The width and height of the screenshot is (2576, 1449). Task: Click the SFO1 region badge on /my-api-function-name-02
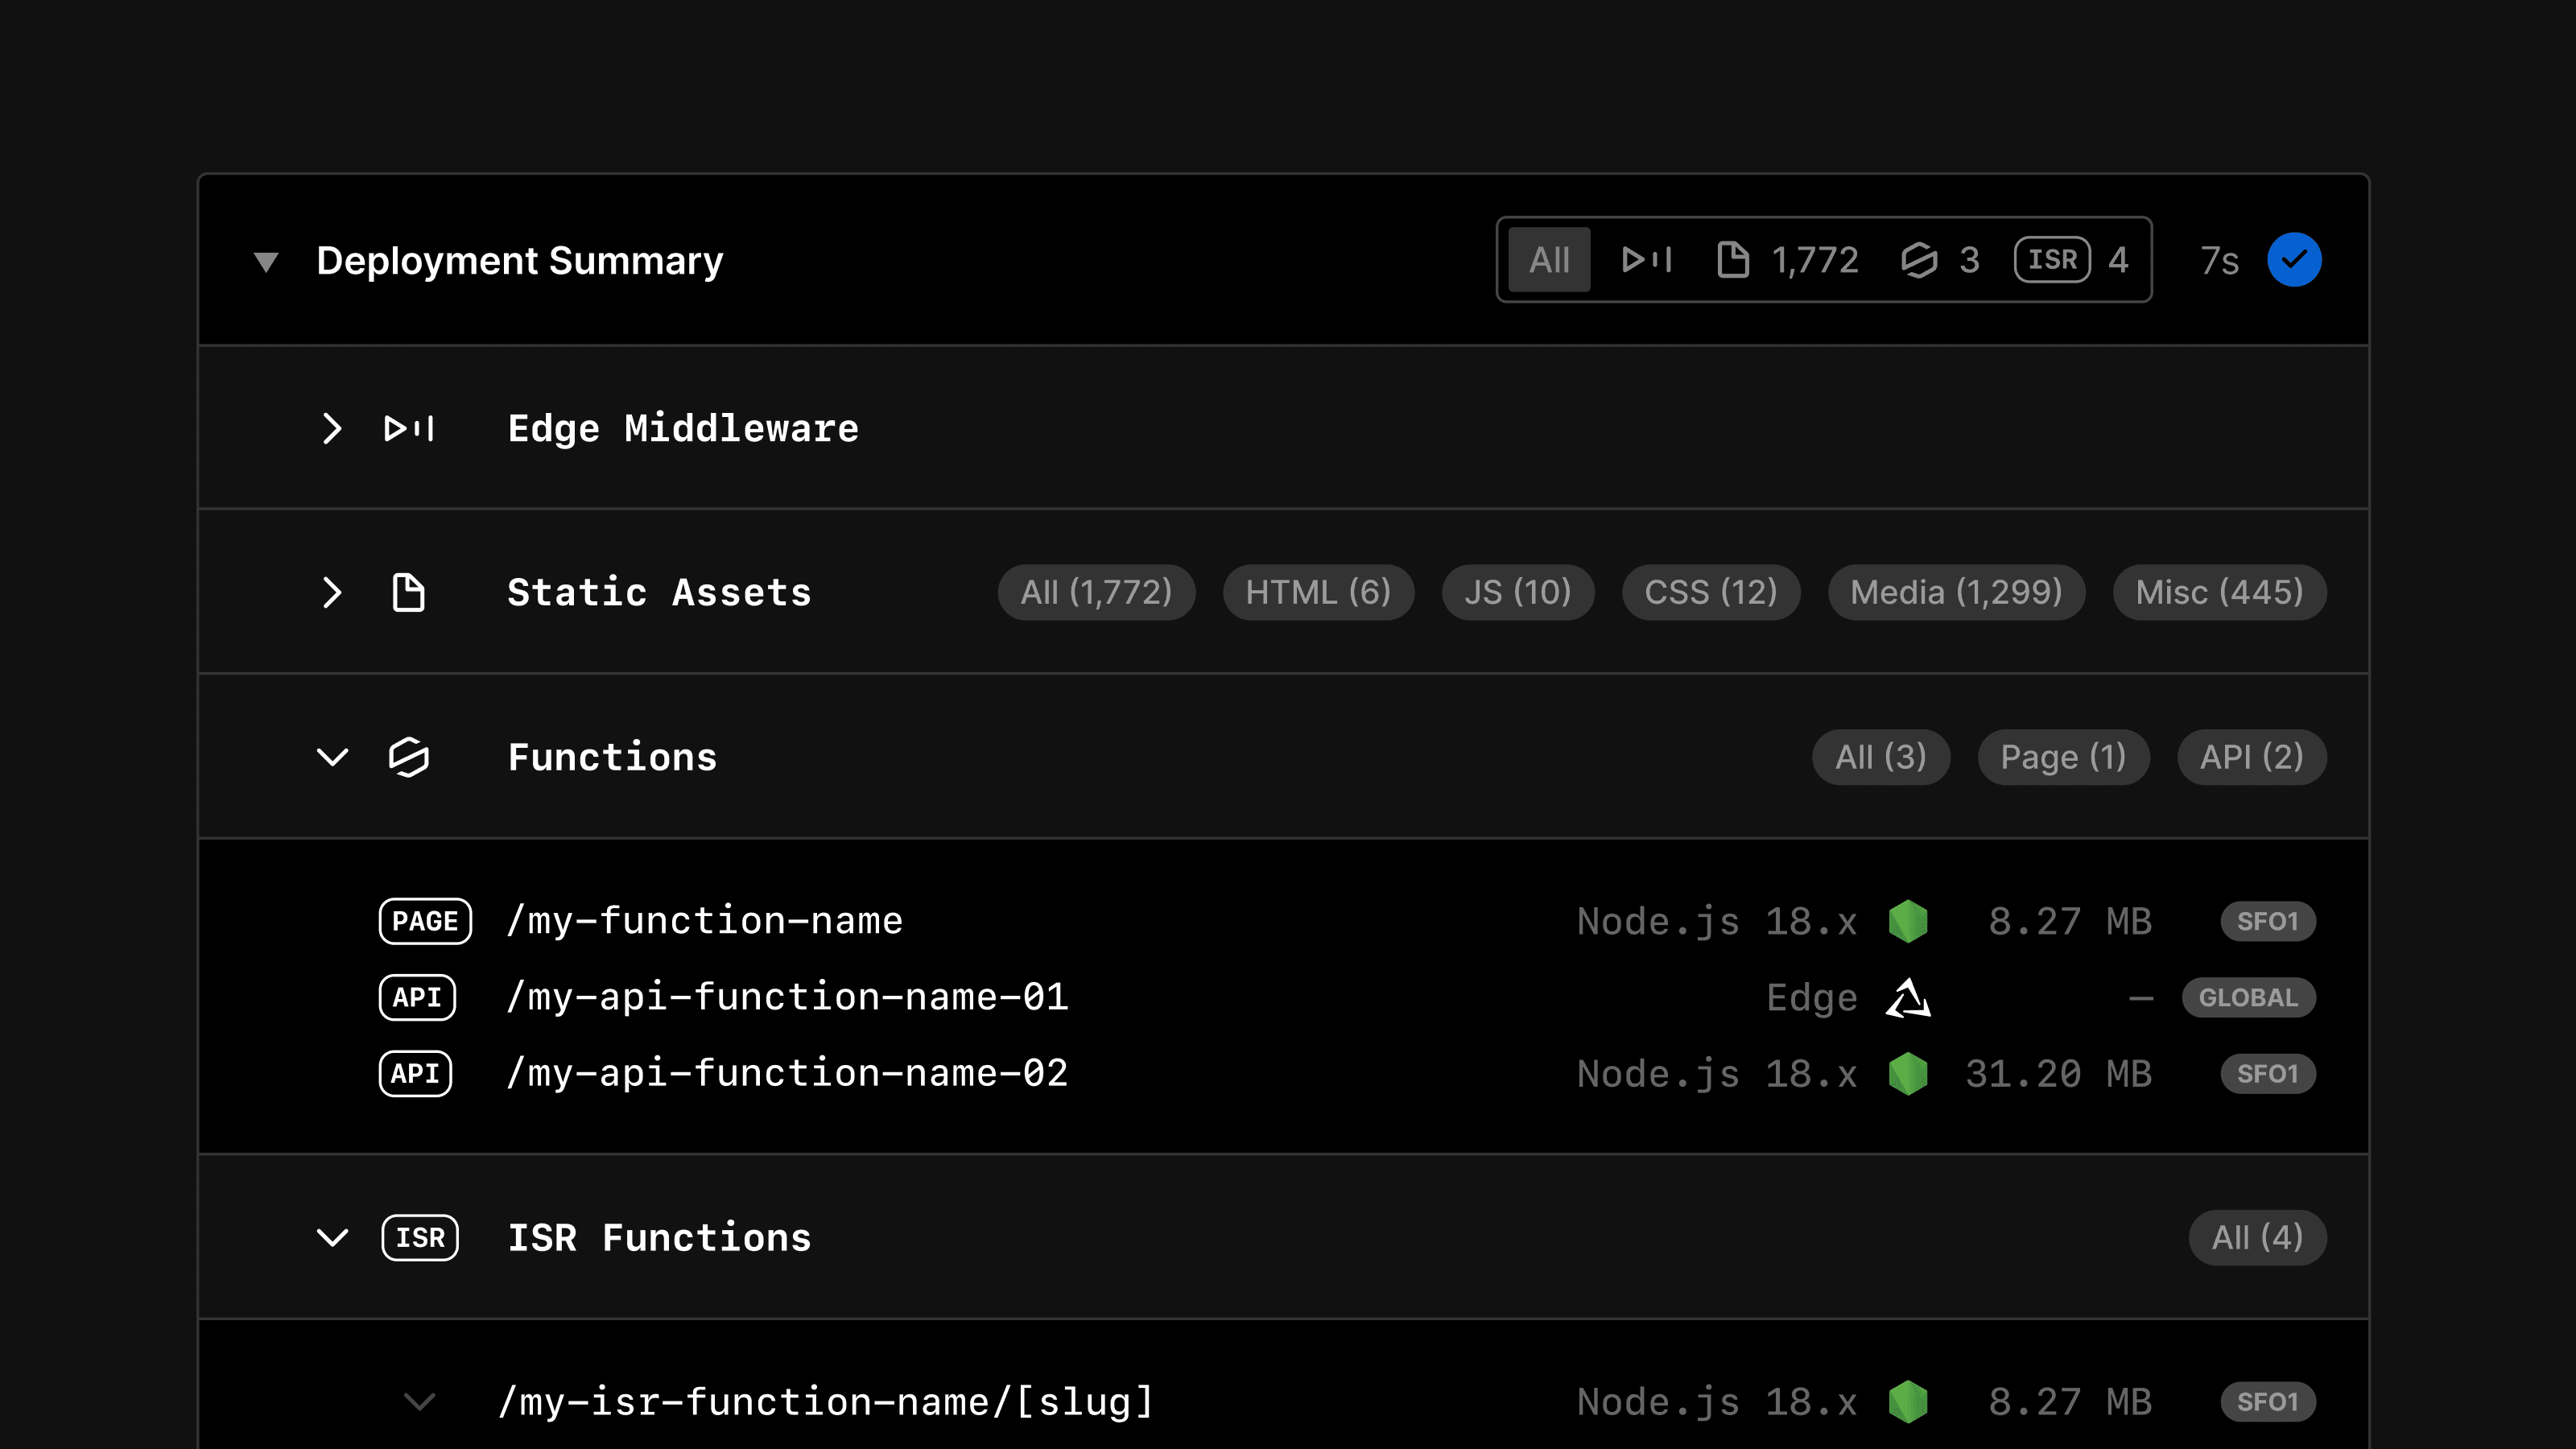pos(2267,1073)
